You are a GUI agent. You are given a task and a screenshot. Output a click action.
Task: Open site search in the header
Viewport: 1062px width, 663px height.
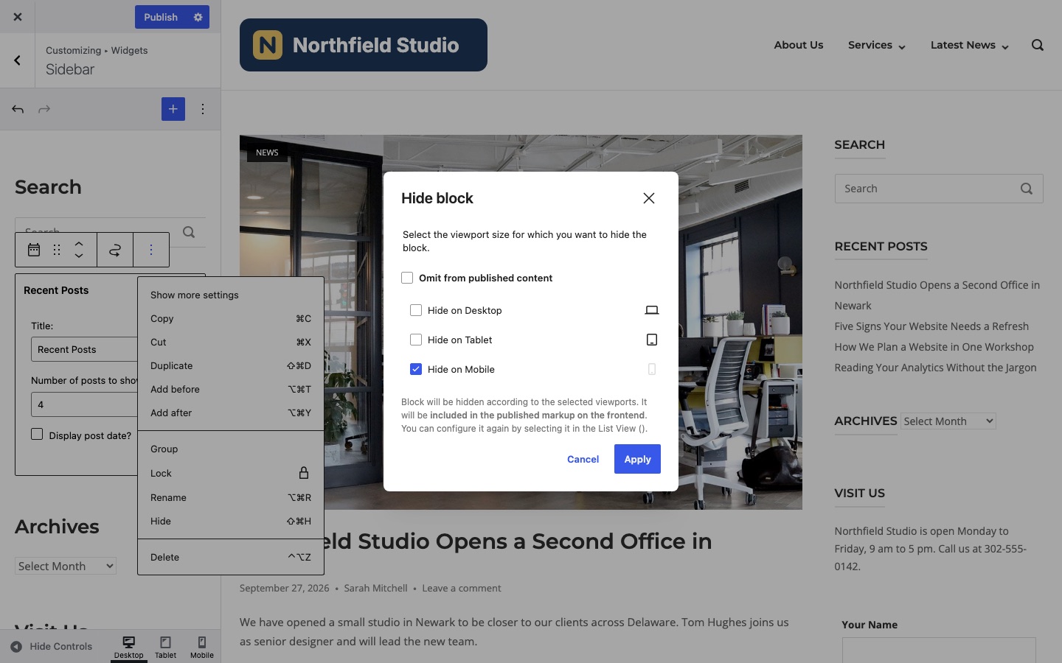click(1038, 45)
